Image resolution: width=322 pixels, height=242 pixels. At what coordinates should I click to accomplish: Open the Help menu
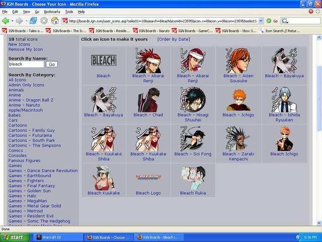pyautogui.click(x=82, y=12)
